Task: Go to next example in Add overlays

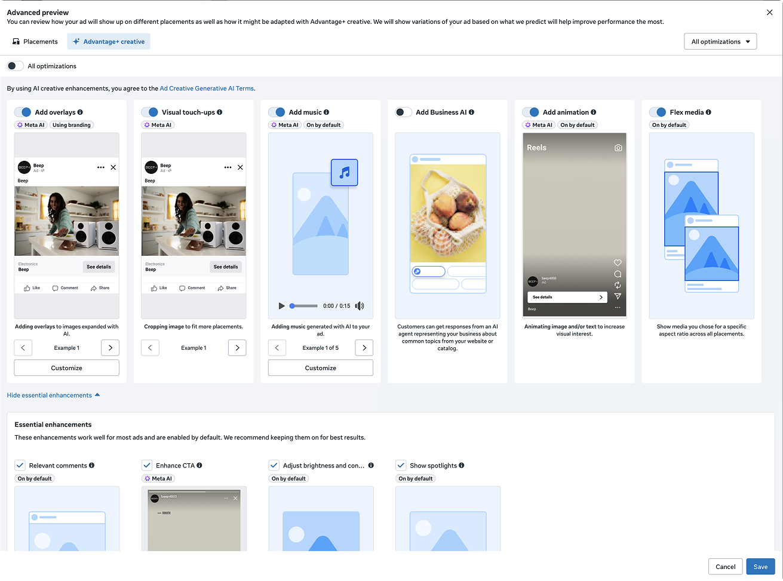Action: (x=110, y=348)
